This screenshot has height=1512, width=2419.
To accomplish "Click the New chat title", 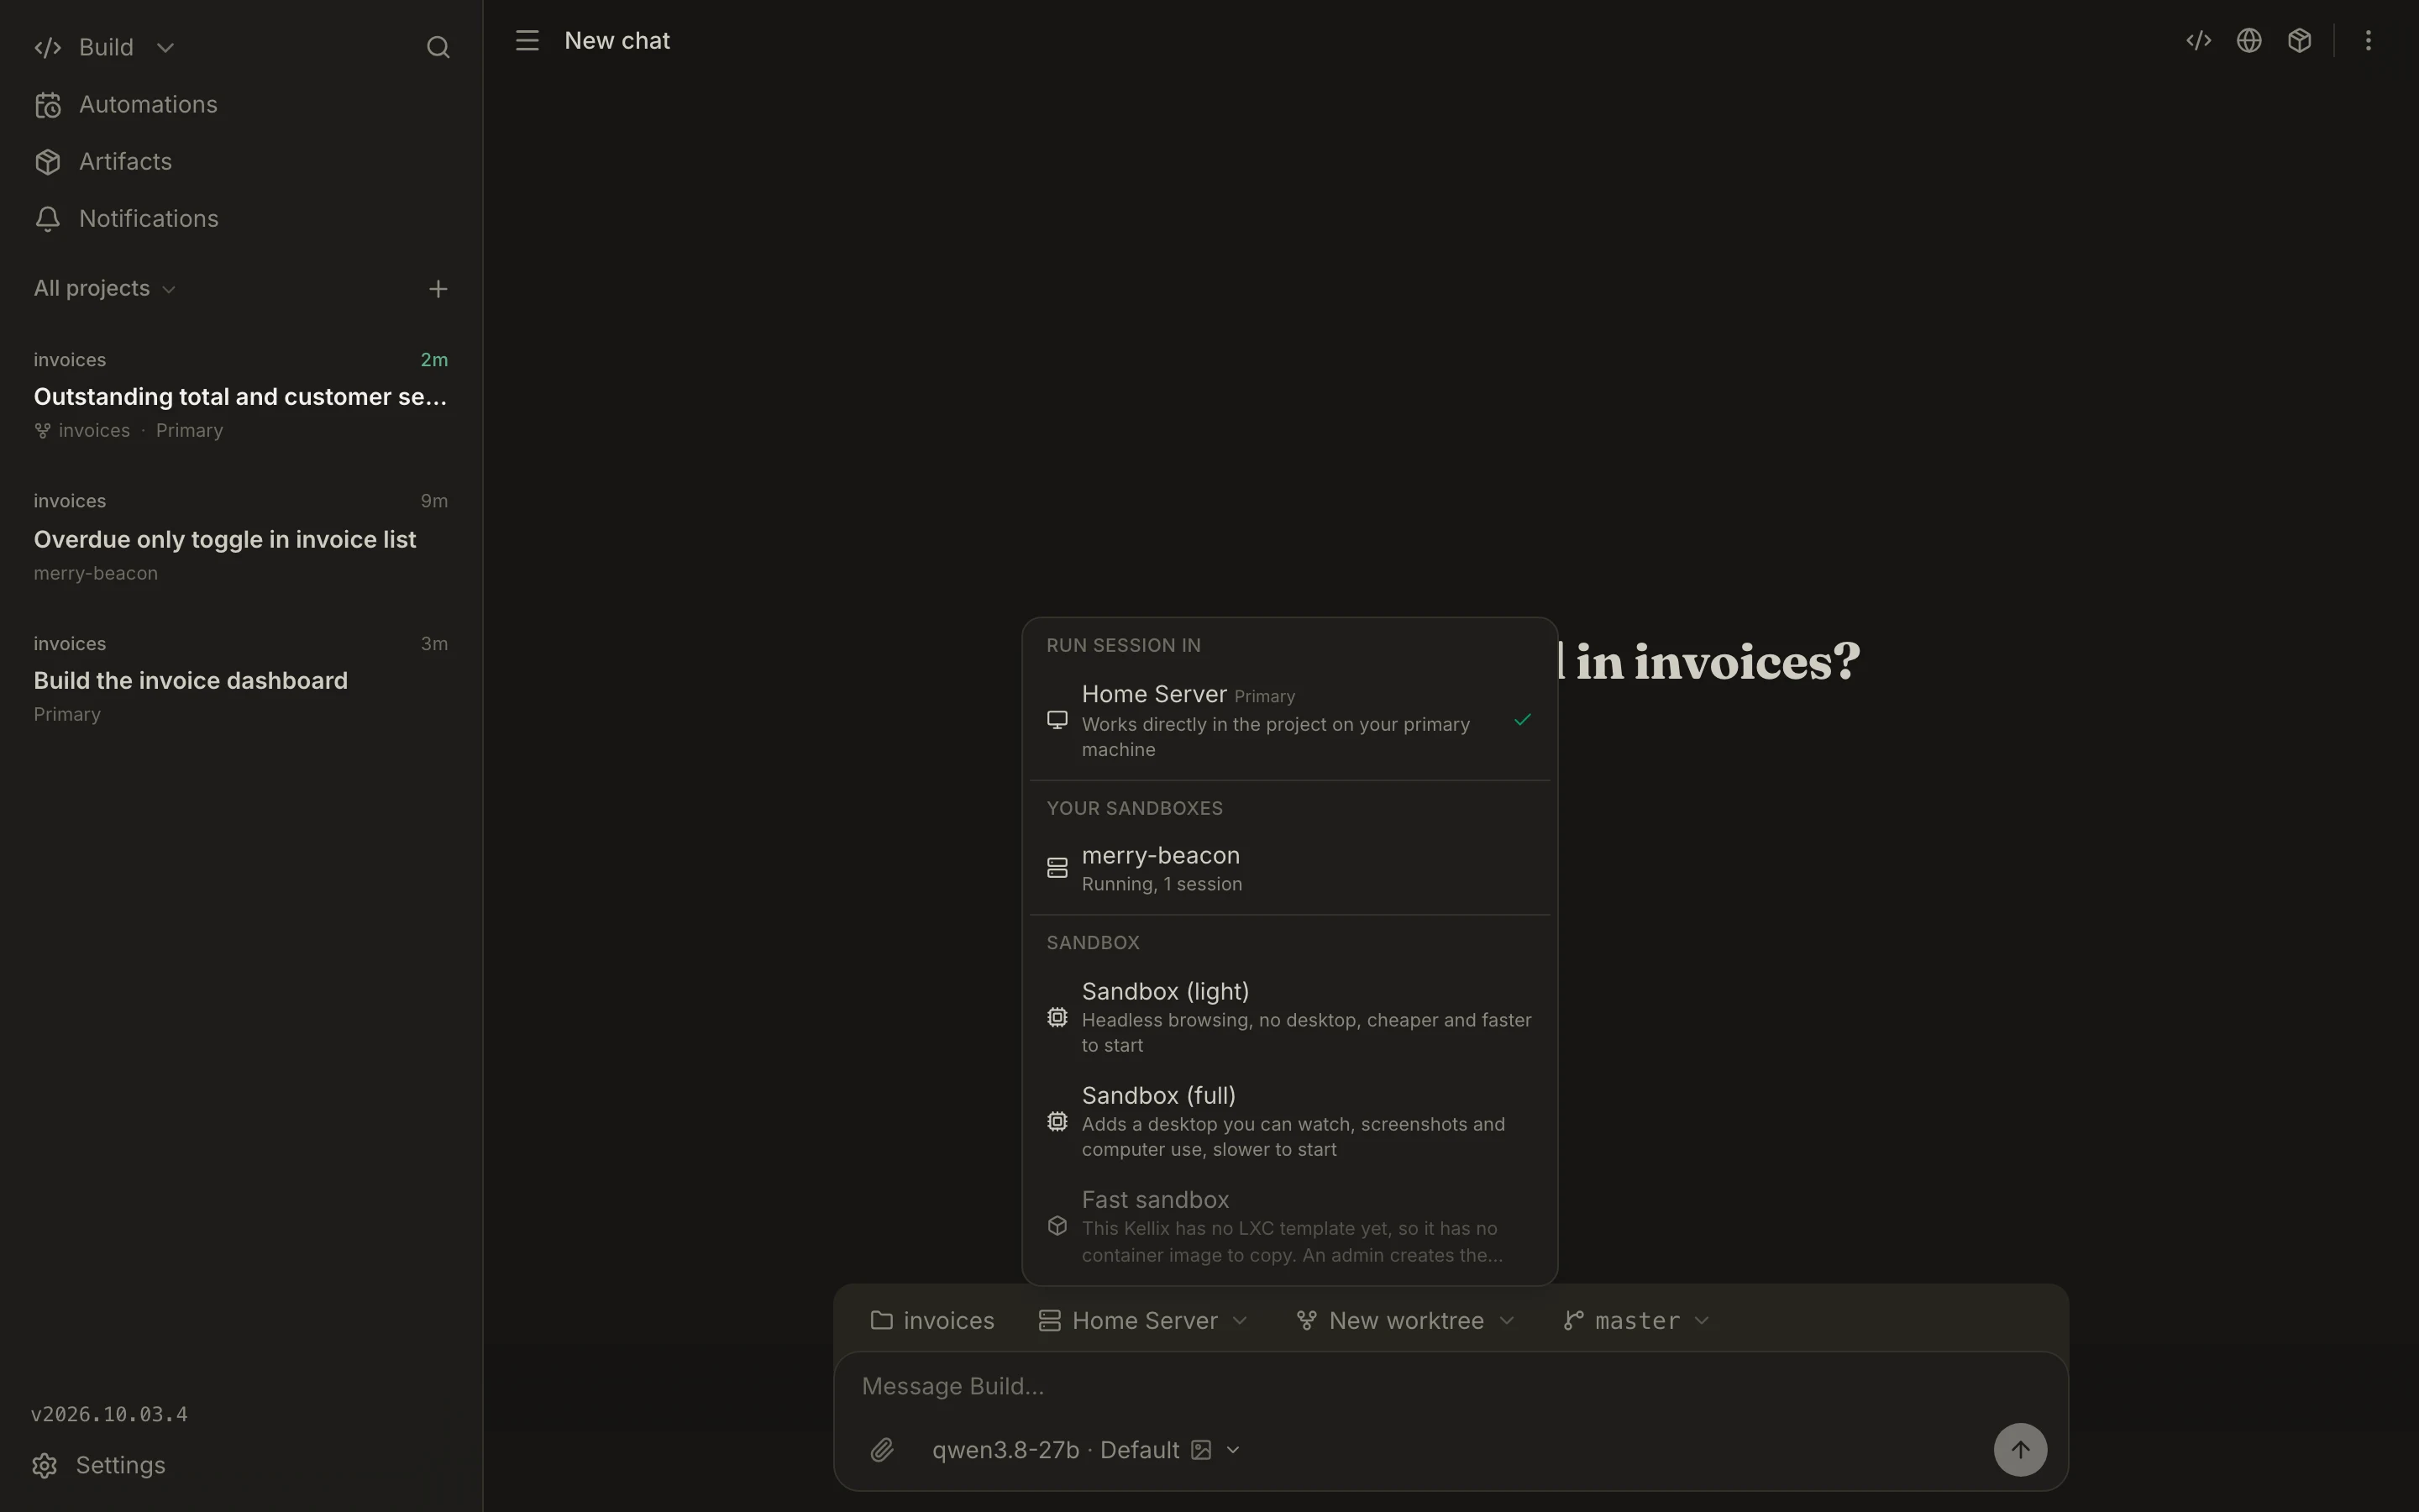I will [617, 41].
